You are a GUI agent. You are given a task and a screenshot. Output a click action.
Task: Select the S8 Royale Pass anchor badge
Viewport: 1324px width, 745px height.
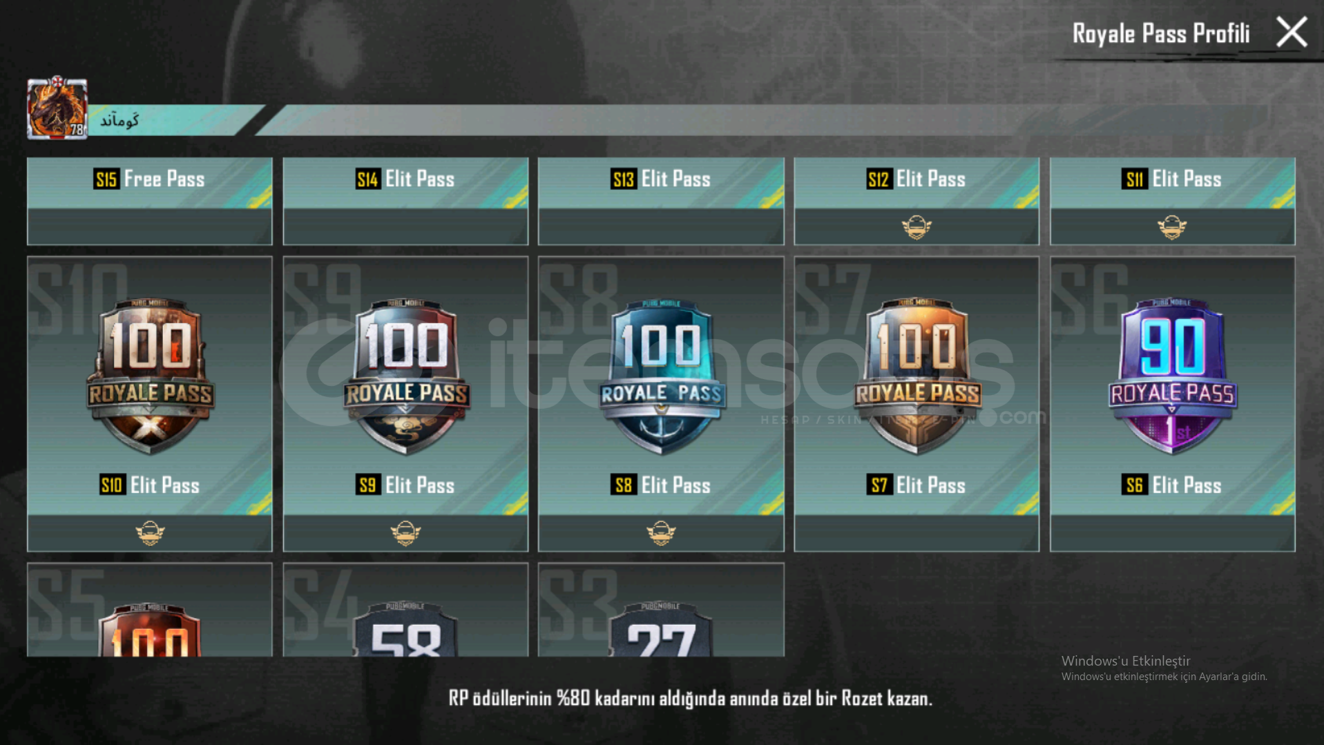click(x=662, y=376)
